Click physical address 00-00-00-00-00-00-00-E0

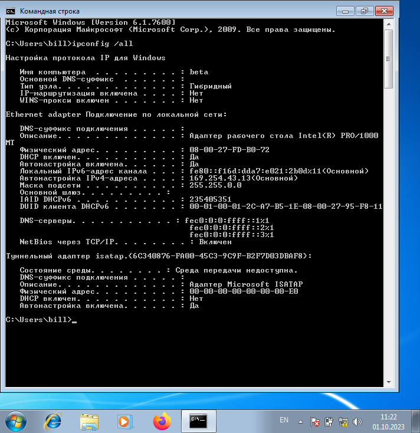point(244,291)
